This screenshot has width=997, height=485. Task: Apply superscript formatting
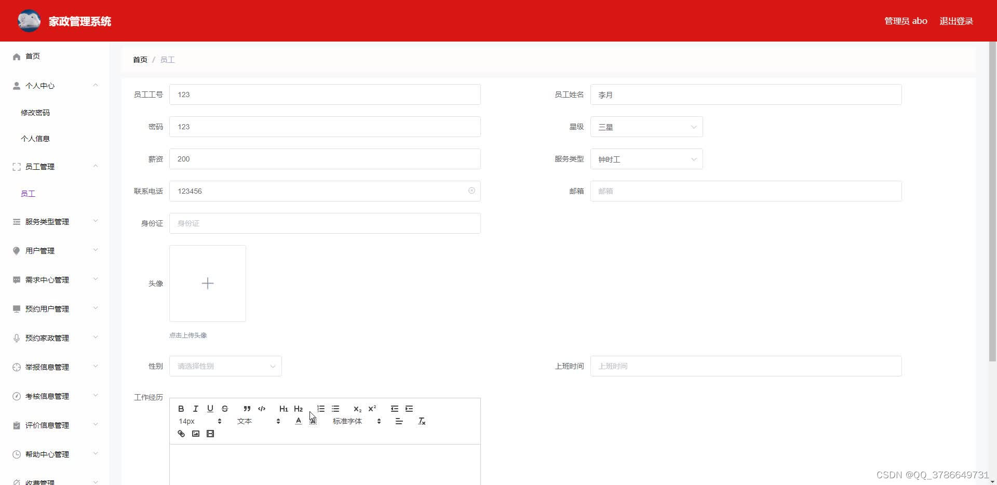pos(372,409)
